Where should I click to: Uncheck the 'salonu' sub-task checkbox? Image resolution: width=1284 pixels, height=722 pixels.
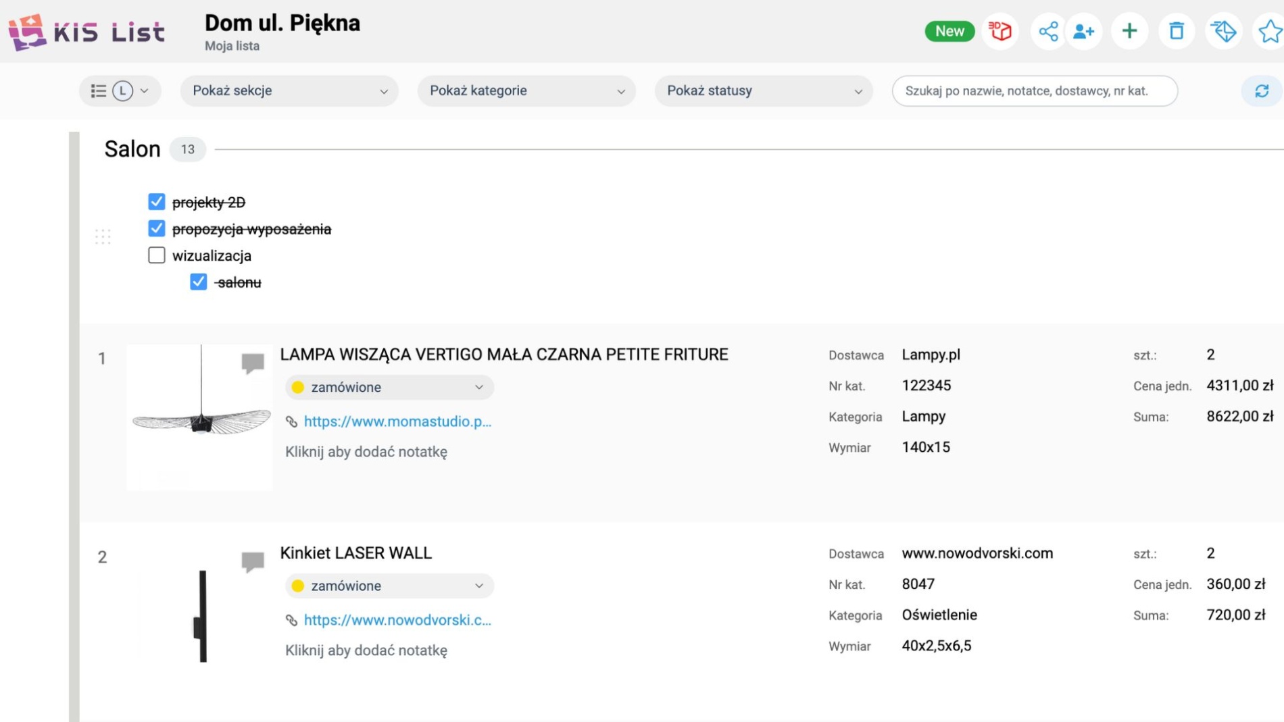pos(199,282)
